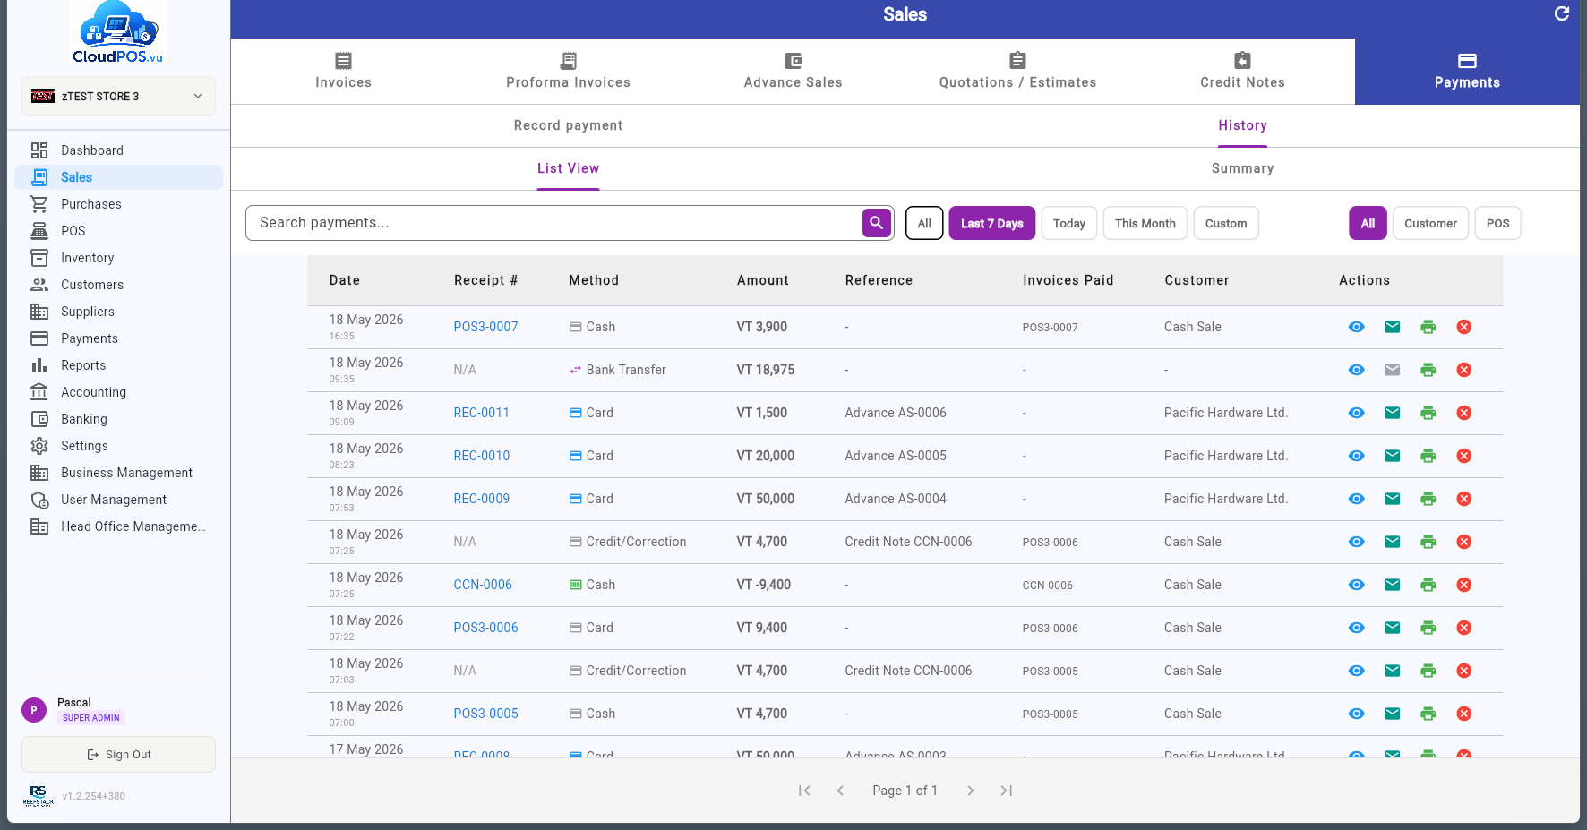Email receipt for POS3-0007 payment
The image size is (1587, 830).
coord(1393,327)
